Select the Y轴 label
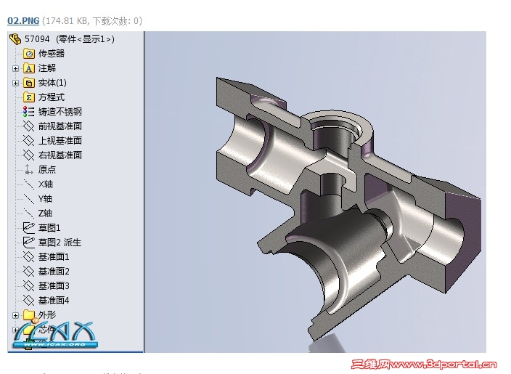This screenshot has width=511, height=374. (45, 198)
